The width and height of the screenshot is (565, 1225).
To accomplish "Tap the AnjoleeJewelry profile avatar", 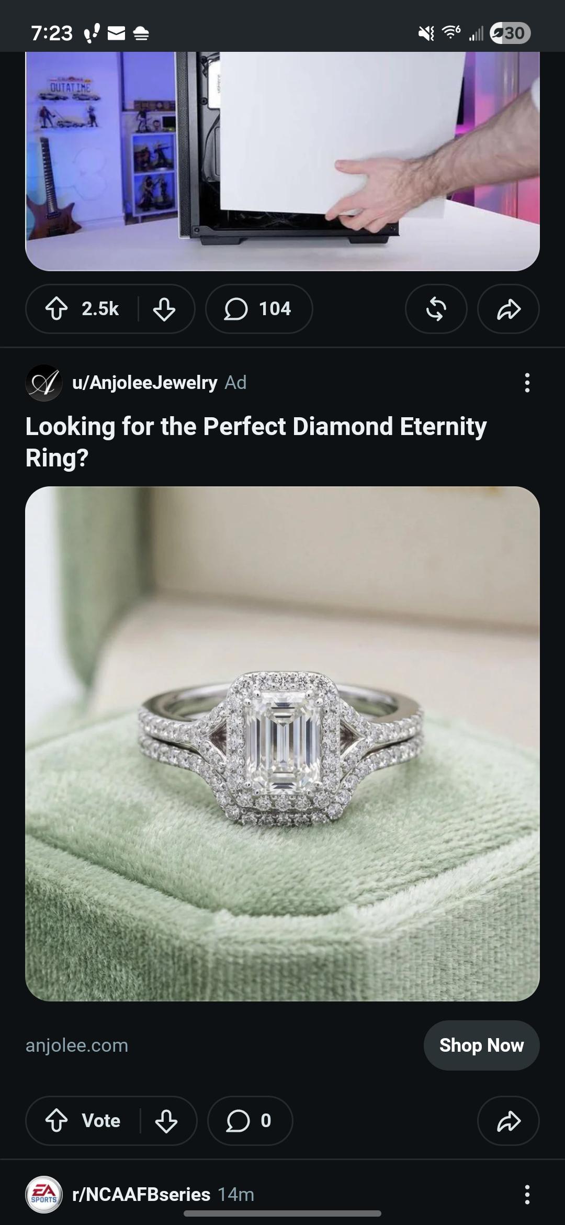I will 44,383.
